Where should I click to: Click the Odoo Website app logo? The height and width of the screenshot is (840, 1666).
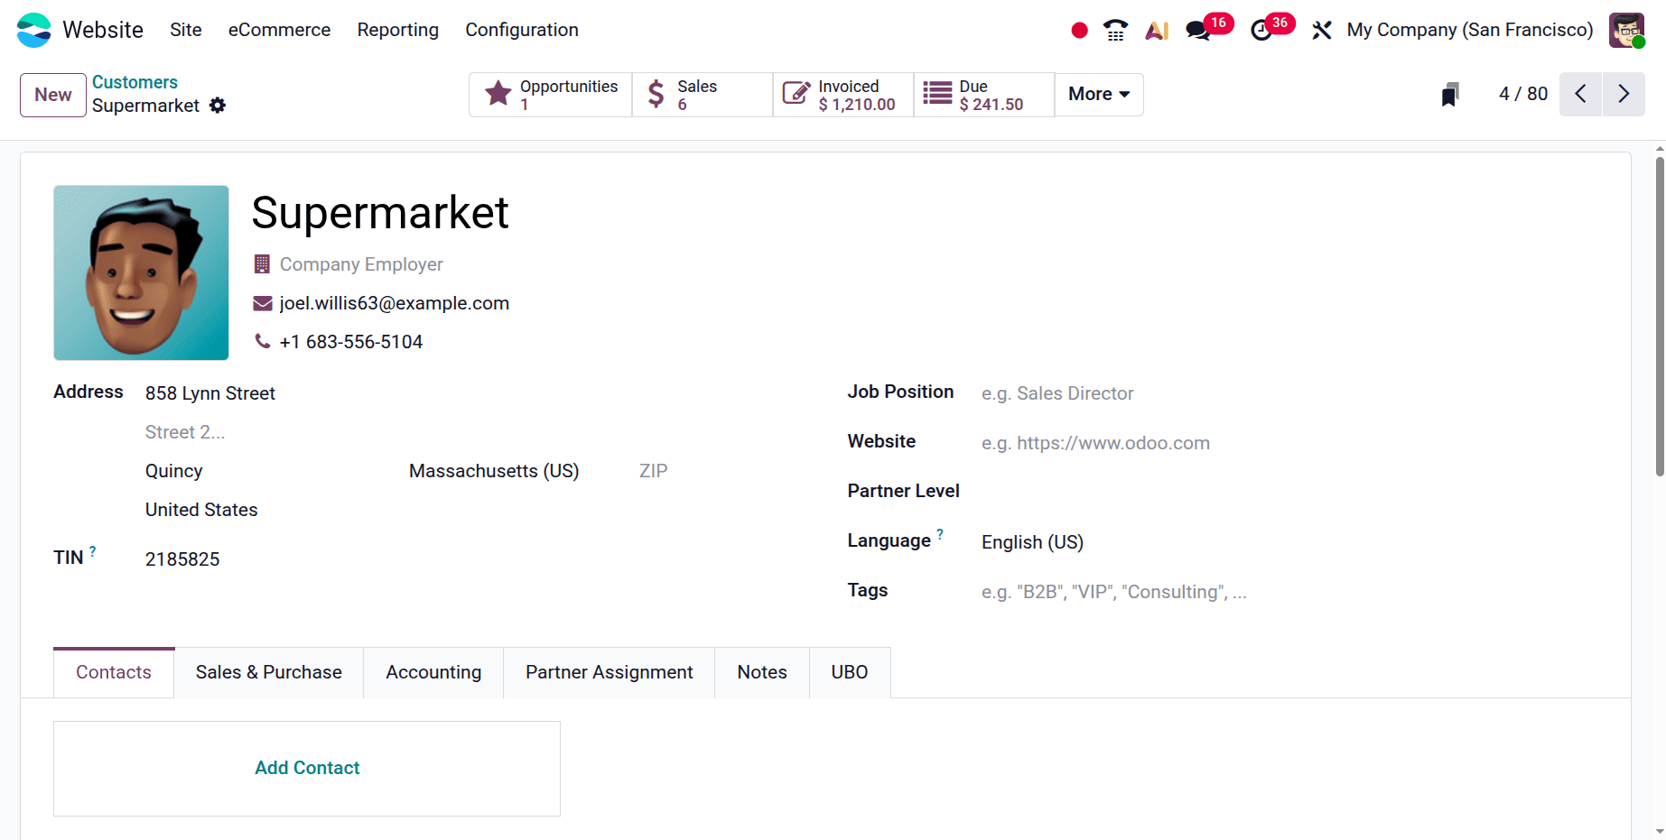(x=34, y=30)
